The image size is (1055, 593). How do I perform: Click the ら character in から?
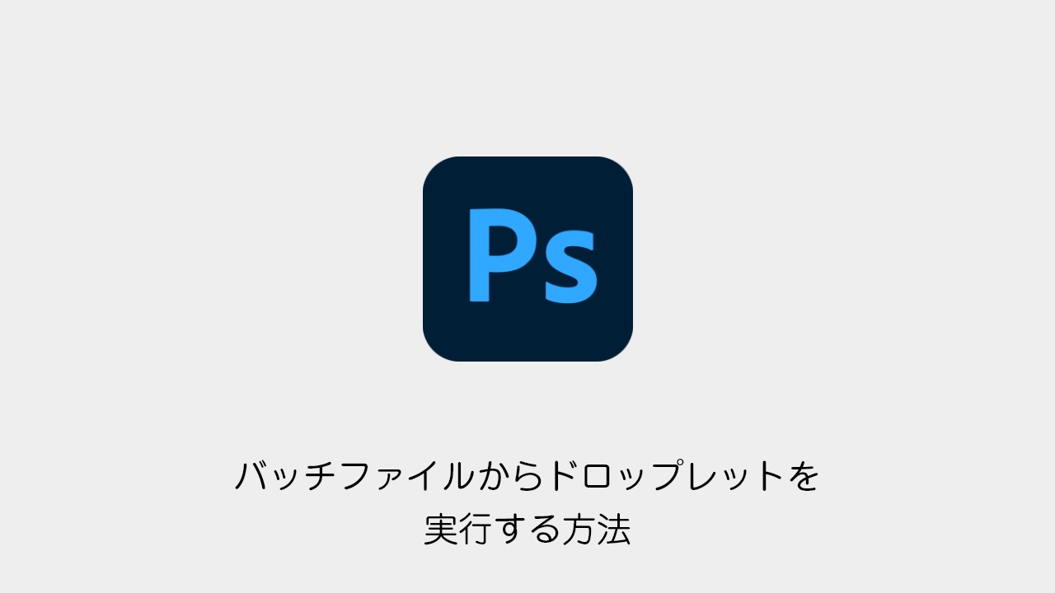pyautogui.click(x=528, y=477)
